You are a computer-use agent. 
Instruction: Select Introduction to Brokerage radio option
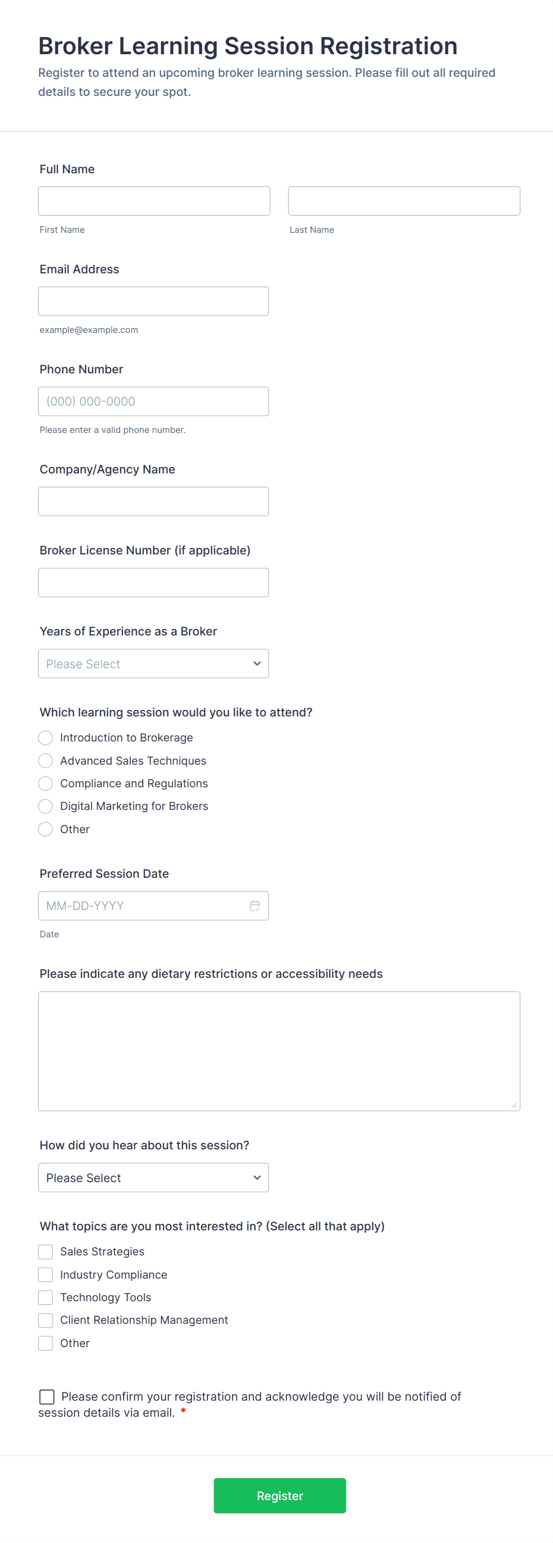(45, 738)
